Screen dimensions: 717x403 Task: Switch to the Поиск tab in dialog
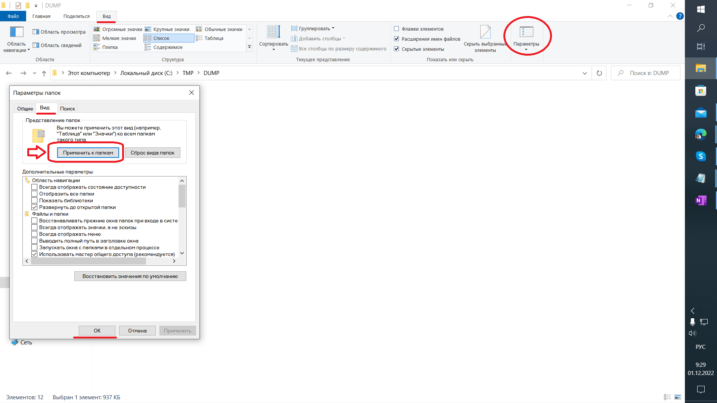tap(67, 109)
